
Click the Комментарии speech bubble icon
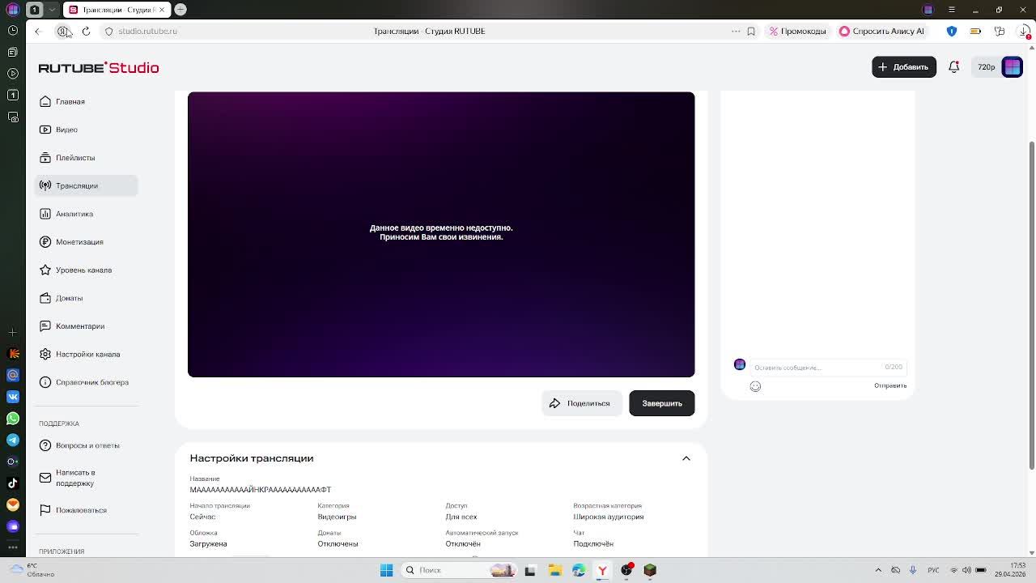(x=45, y=326)
